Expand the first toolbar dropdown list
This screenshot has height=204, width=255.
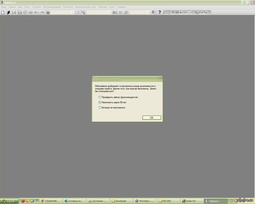coord(72,12)
